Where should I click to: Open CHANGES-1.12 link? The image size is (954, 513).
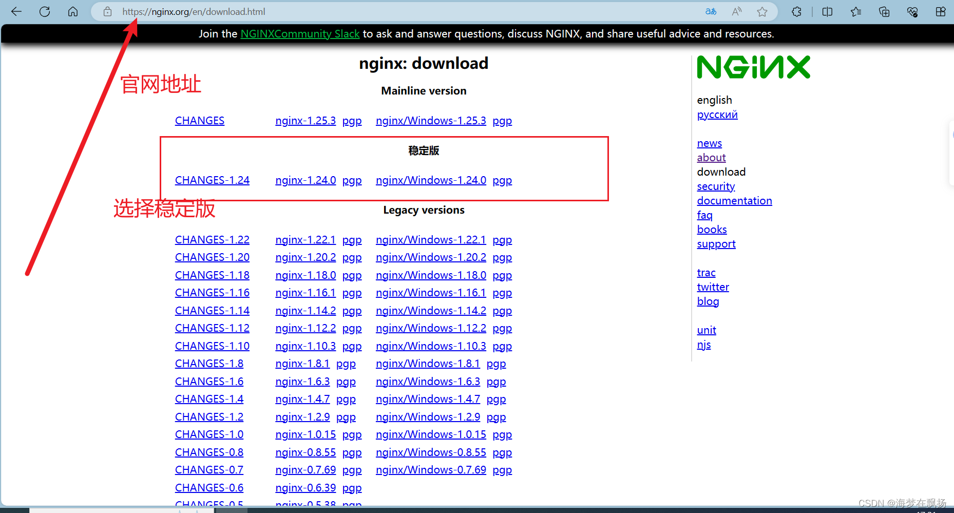pyautogui.click(x=212, y=328)
